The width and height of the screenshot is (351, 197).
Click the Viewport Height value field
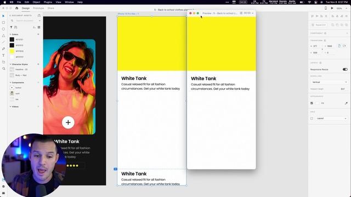click(x=343, y=89)
